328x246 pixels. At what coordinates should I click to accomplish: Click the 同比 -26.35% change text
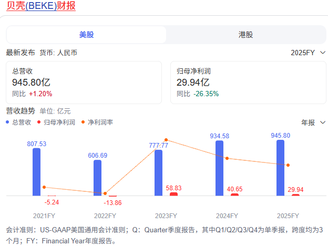click(198, 94)
